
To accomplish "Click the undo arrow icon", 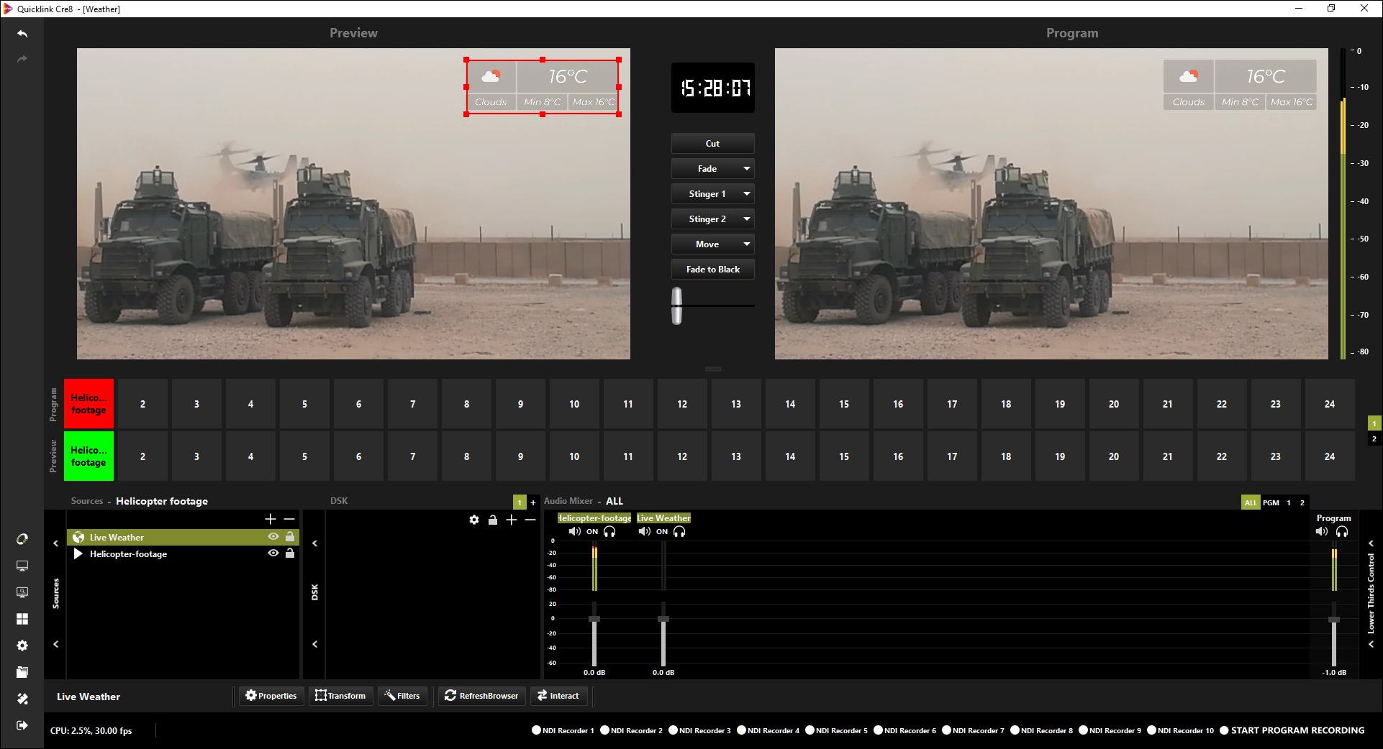I will click(22, 34).
